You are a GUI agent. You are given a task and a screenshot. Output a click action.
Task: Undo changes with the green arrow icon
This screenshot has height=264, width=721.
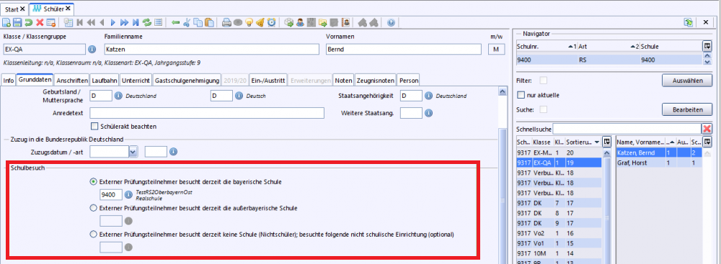coord(29,22)
